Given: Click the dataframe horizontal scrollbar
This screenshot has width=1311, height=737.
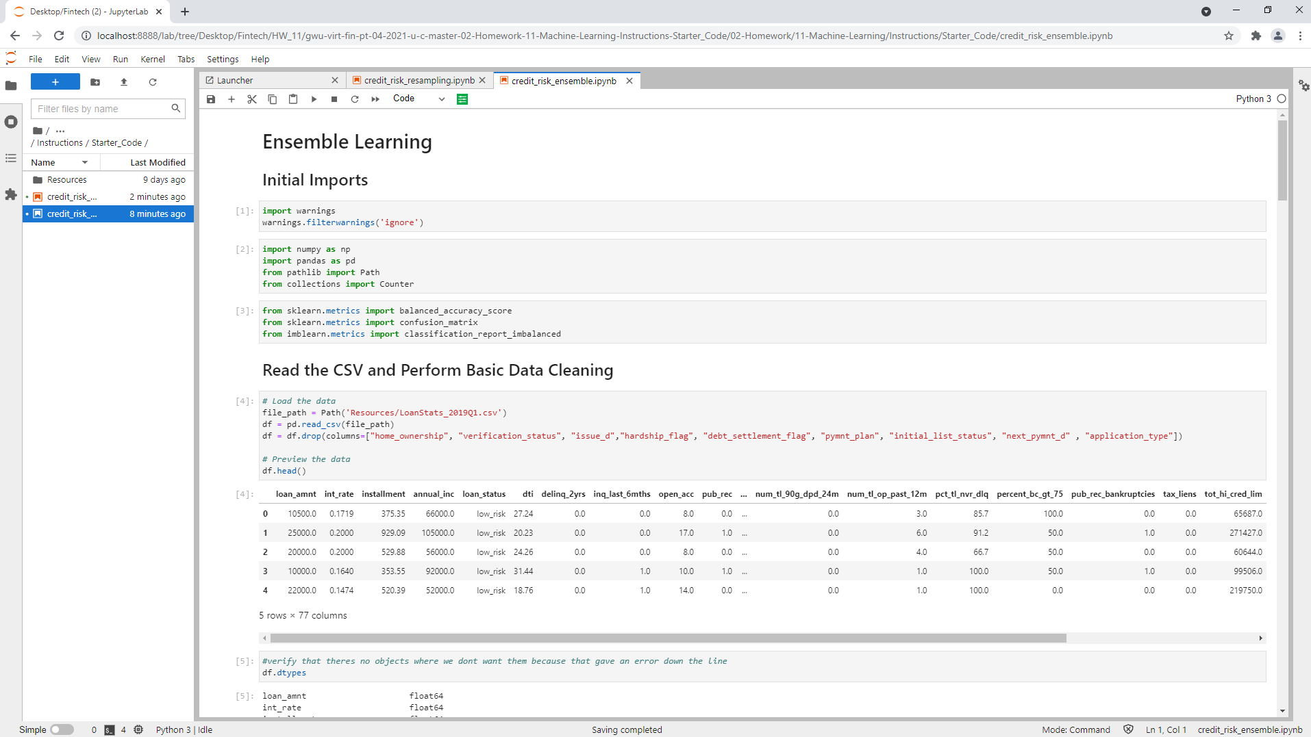Looking at the screenshot, I should click(669, 638).
